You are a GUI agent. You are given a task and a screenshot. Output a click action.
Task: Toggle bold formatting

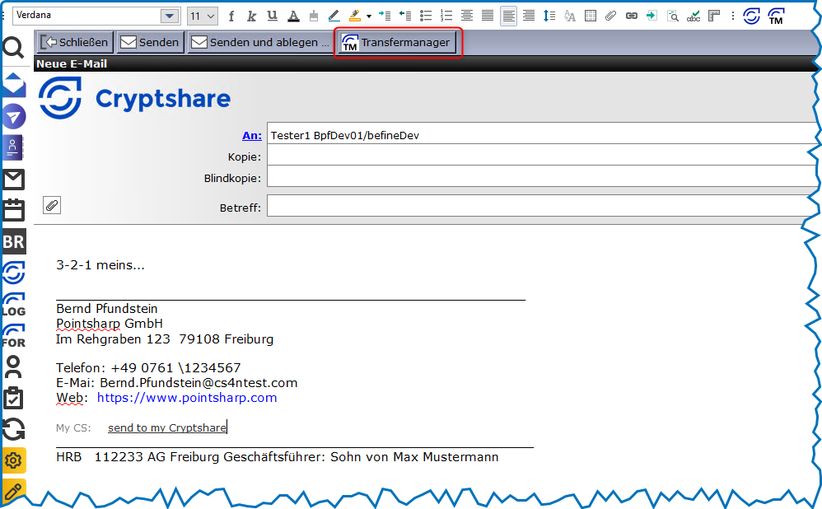(231, 16)
